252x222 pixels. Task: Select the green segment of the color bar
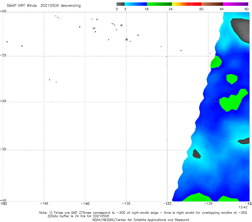coord(160,4)
